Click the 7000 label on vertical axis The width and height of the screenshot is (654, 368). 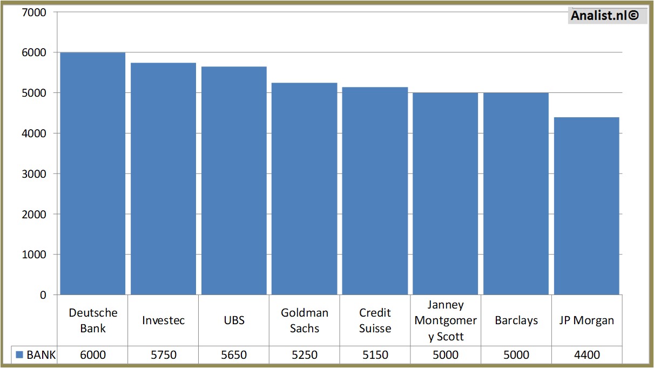34,12
